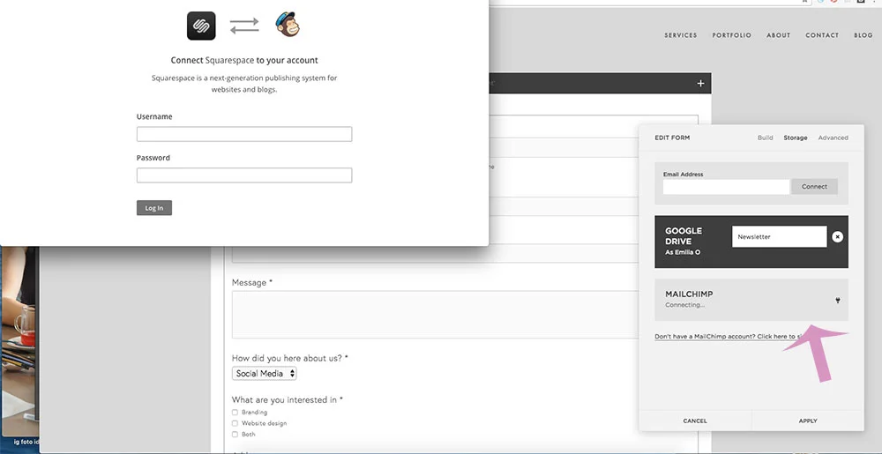This screenshot has height=454, width=882.
Task: Click the MailChimp monkey logo icon
Action: tap(288, 26)
